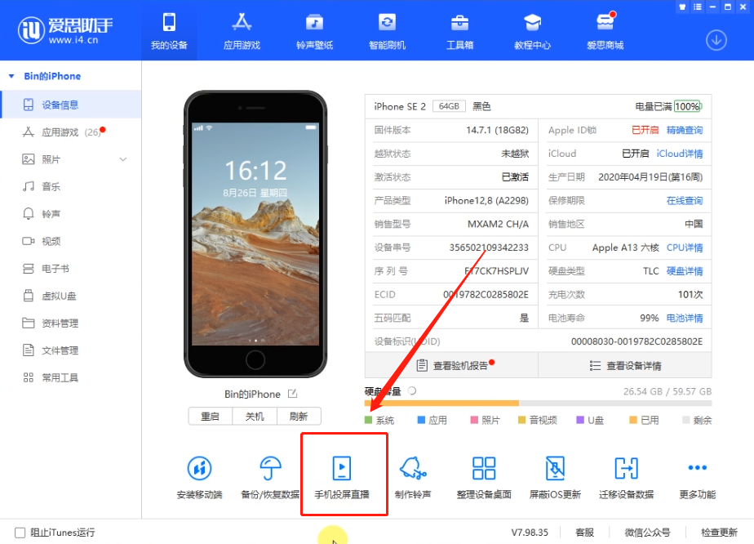The height and width of the screenshot is (544, 754).
Task: Select 文件管理 in sidebar
Action: pyautogui.click(x=71, y=350)
